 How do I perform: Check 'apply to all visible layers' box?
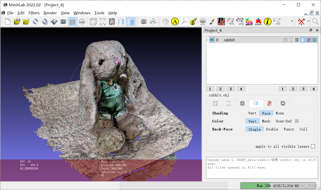313,146
